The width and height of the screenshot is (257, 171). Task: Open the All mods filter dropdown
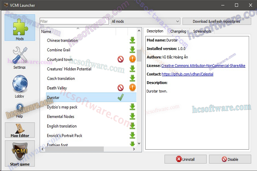click(x=145, y=21)
